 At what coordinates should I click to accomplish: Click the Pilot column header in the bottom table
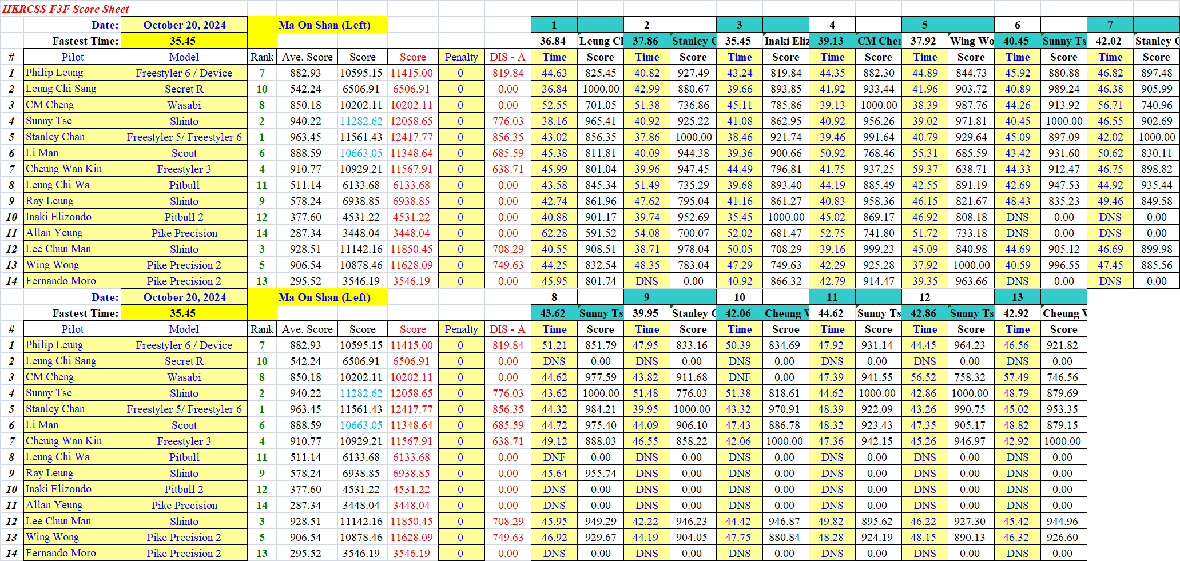click(x=72, y=329)
